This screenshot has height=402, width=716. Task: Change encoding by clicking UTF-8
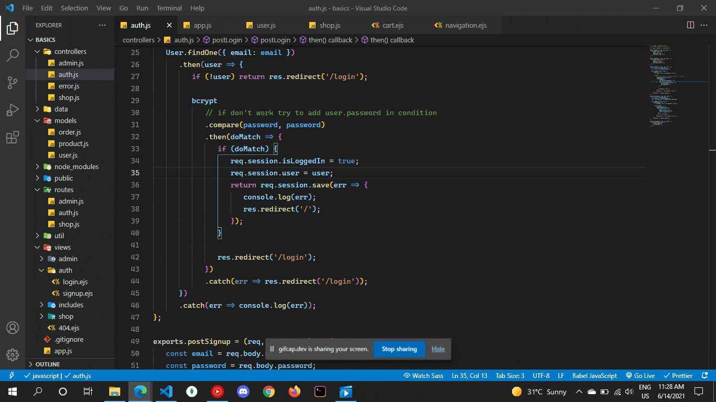pos(540,375)
